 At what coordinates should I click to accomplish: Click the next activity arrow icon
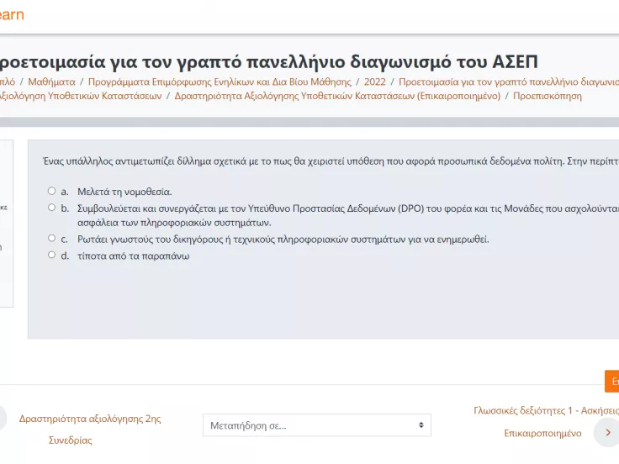coord(607,433)
